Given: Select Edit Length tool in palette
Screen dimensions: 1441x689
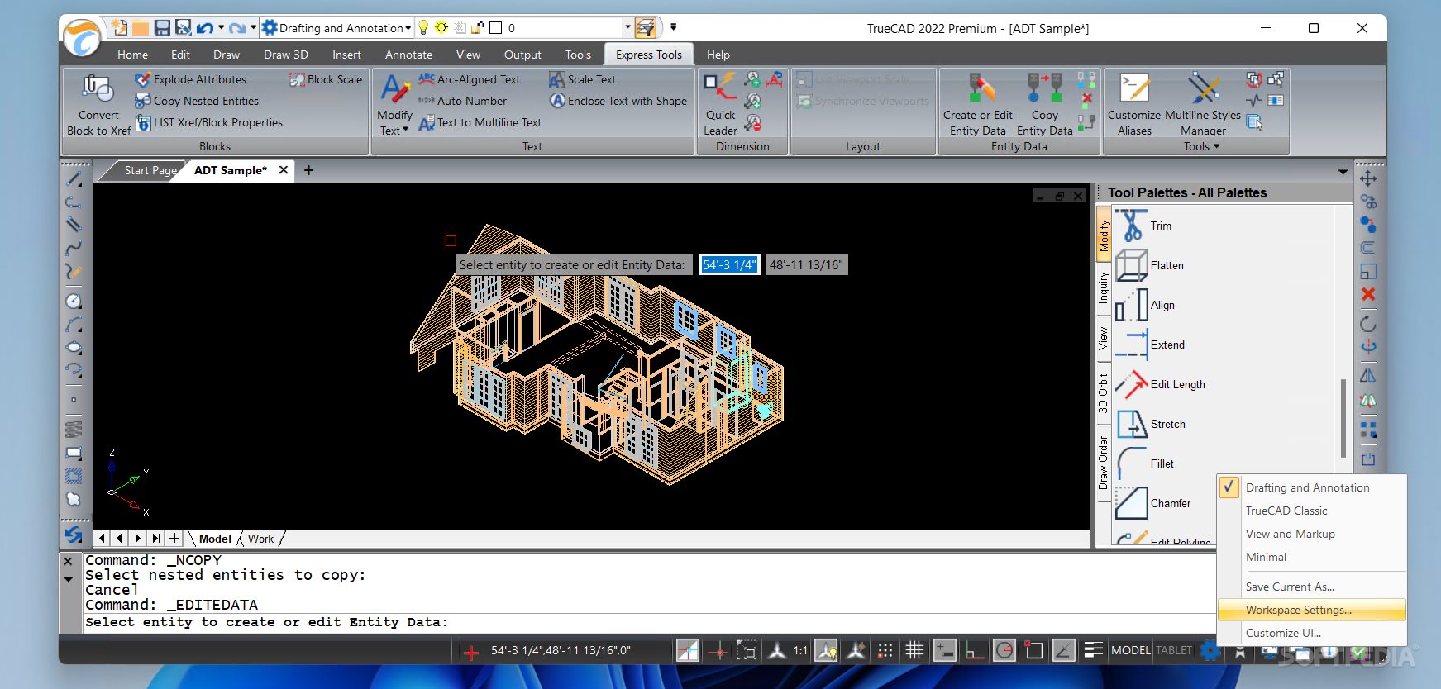Looking at the screenshot, I should 1160,384.
